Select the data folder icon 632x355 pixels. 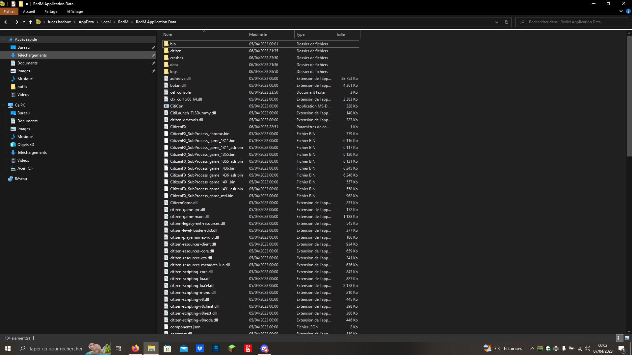point(166,64)
